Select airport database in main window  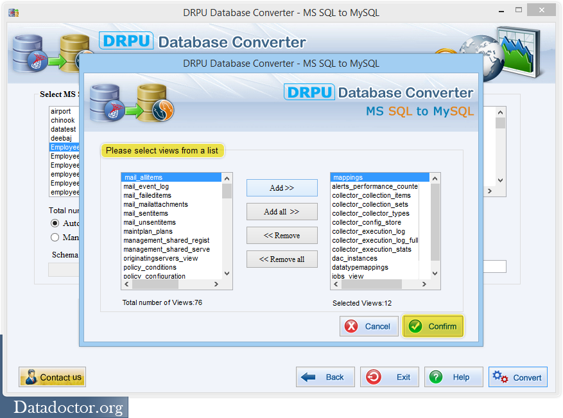point(64,111)
